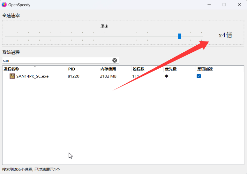Screen dimensions: 247x174
Task: Click the sort arrow above 进程名称
Action: click(x=35, y=67)
